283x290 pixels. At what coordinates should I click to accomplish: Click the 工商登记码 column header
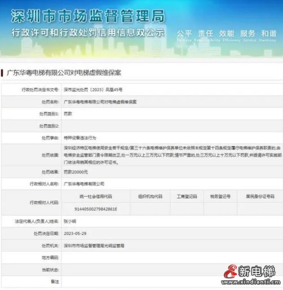coord(187,197)
